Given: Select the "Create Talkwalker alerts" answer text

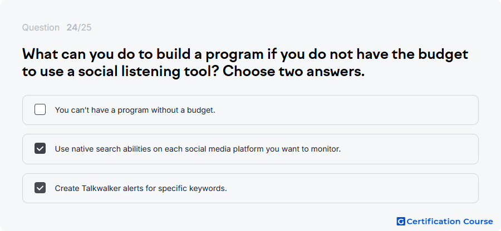Looking at the screenshot, I should 141,188.
